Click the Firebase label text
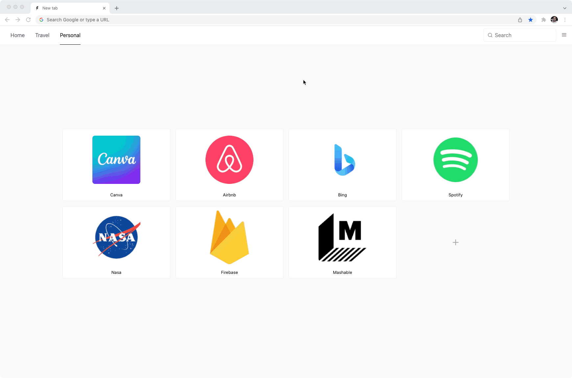Viewport: 572px width, 378px height. (229, 272)
